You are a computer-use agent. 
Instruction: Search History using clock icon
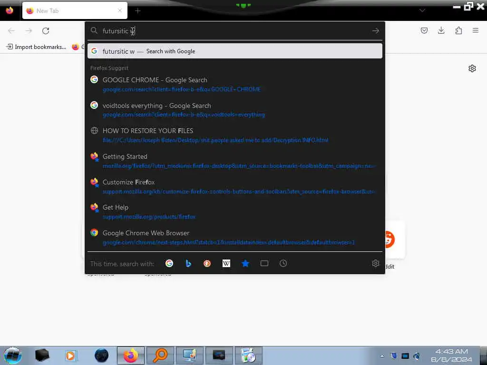tap(283, 263)
